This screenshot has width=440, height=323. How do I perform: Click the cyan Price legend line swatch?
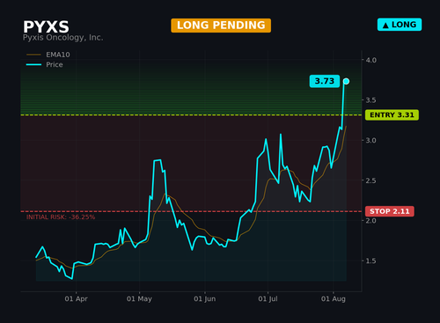33,64
